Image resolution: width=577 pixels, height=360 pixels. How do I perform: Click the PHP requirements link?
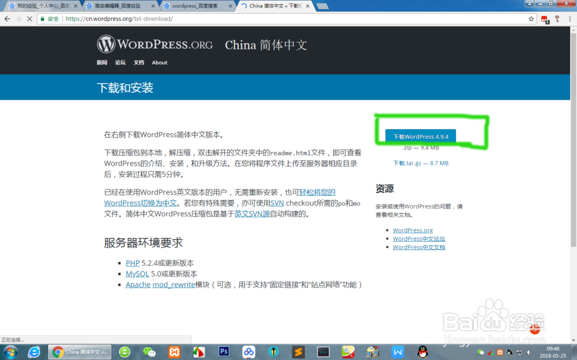click(132, 263)
